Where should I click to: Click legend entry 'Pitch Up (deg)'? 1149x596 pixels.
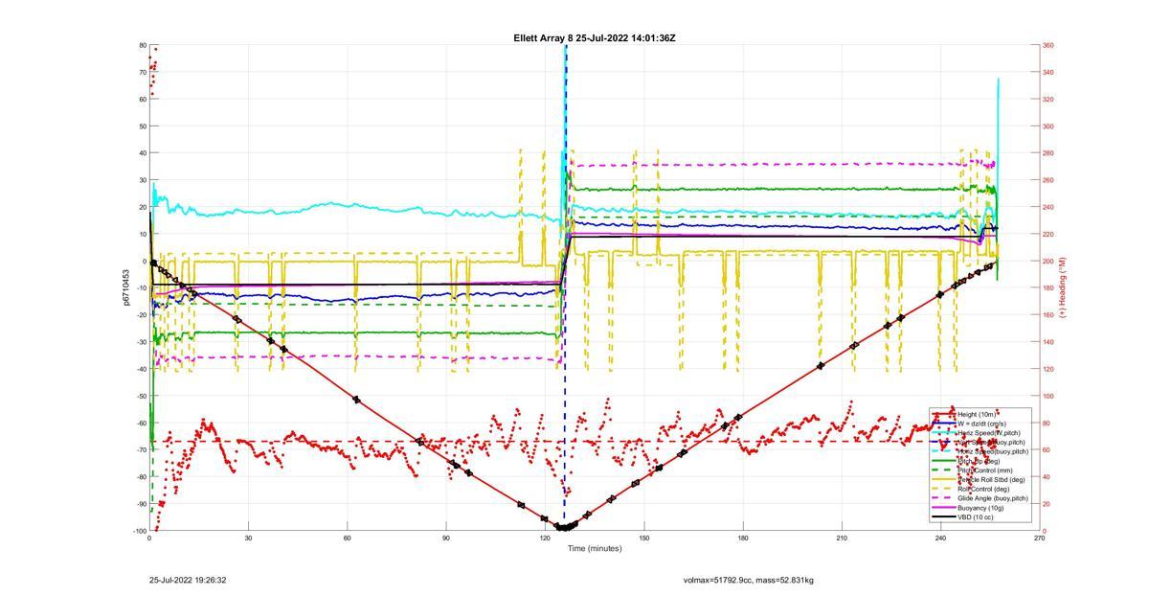pyautogui.click(x=979, y=461)
